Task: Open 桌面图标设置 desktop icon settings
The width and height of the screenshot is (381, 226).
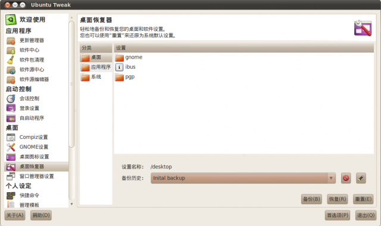Action: click(x=36, y=157)
